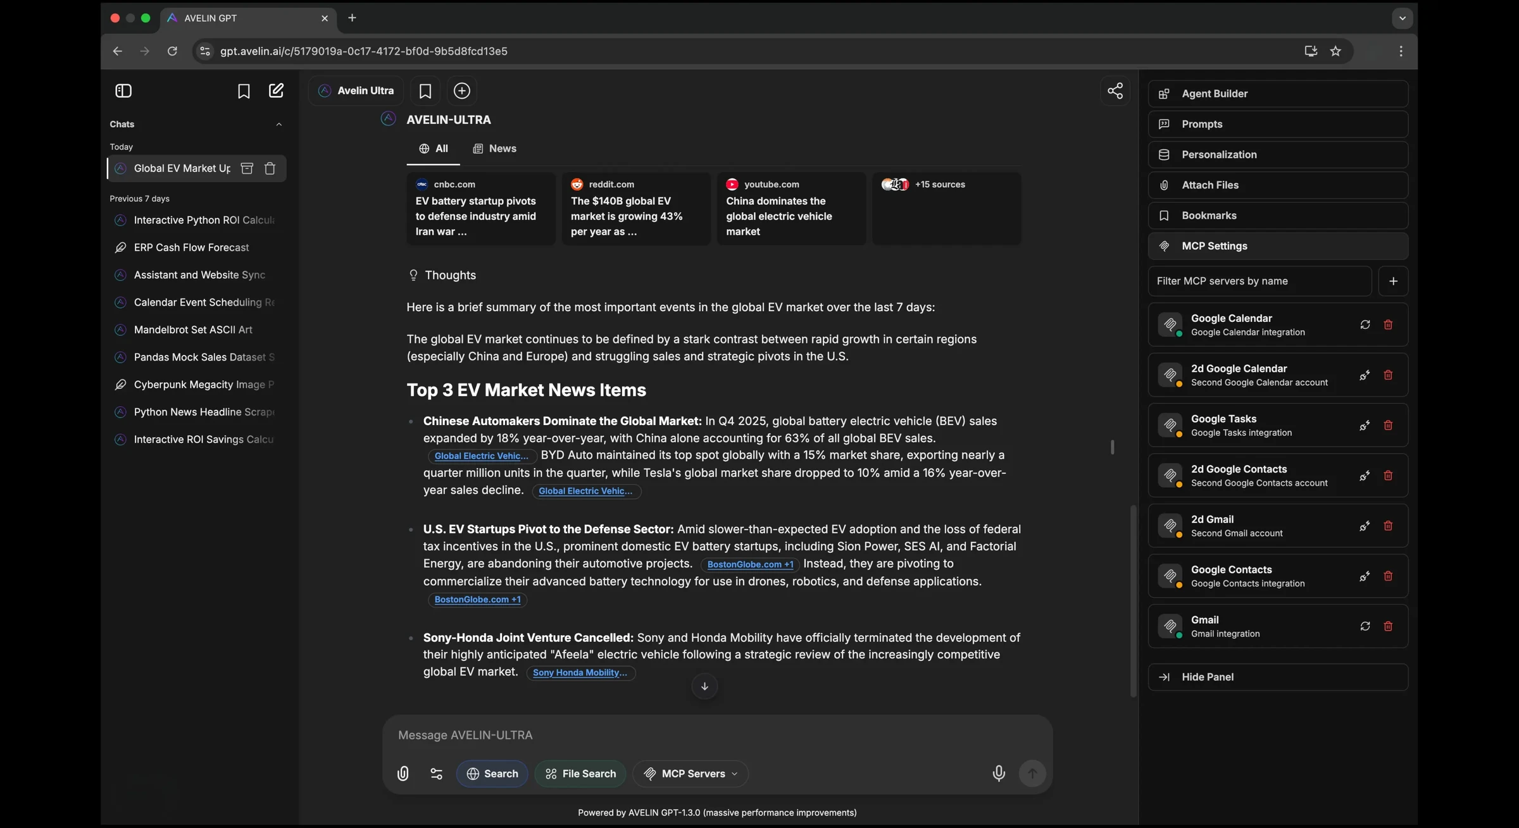Collapse the Chats section chevron

click(278, 125)
